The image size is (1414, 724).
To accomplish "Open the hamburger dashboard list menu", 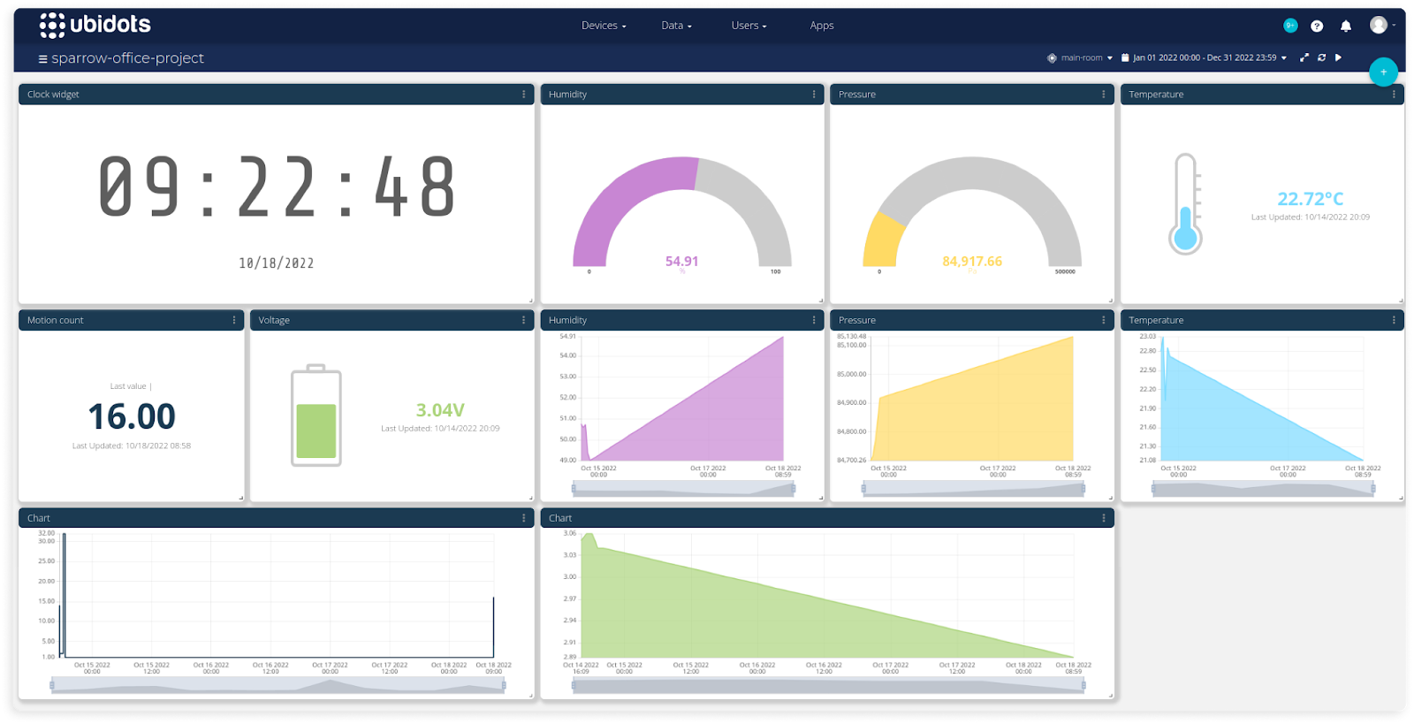I will pos(42,58).
